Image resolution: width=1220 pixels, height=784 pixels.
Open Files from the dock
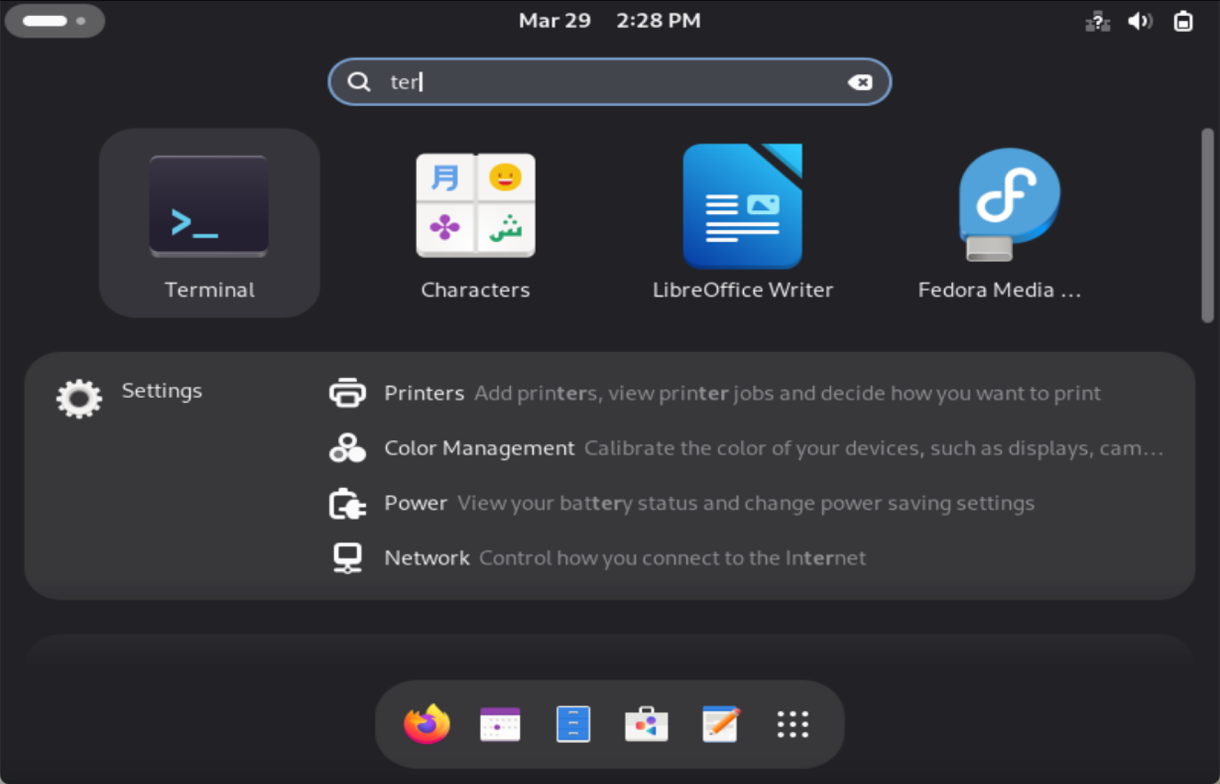[x=573, y=724]
